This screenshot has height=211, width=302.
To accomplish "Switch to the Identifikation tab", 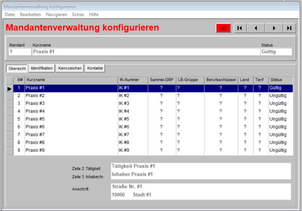I will point(42,68).
